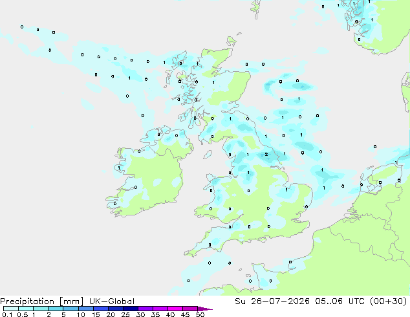
Task: Click the 0.5–1 mm legend color swatch
Action: pyautogui.click(x=26, y=309)
